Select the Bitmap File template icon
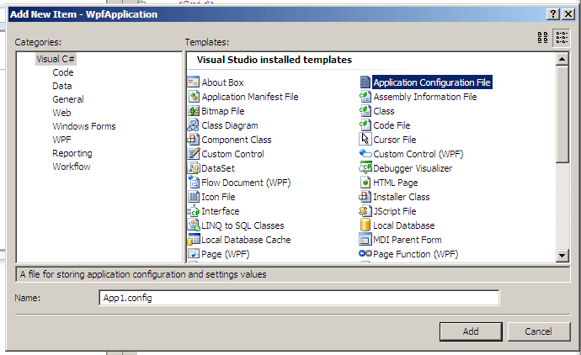This screenshot has width=581, height=355. click(x=193, y=111)
